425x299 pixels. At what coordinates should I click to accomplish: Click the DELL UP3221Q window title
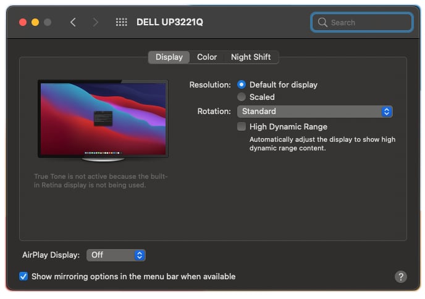click(170, 22)
